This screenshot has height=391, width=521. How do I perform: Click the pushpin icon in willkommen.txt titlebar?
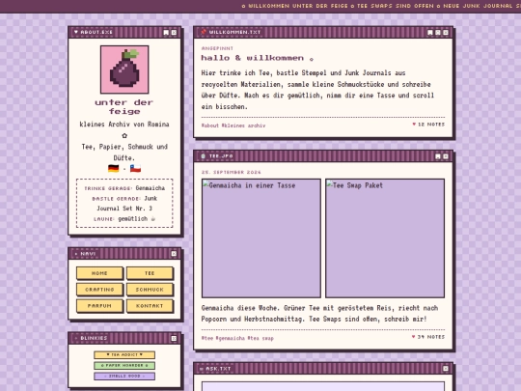tap(204, 32)
